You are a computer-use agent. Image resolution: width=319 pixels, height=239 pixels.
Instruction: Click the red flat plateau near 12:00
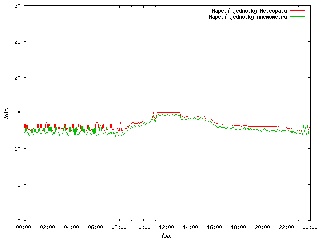coord(168,112)
